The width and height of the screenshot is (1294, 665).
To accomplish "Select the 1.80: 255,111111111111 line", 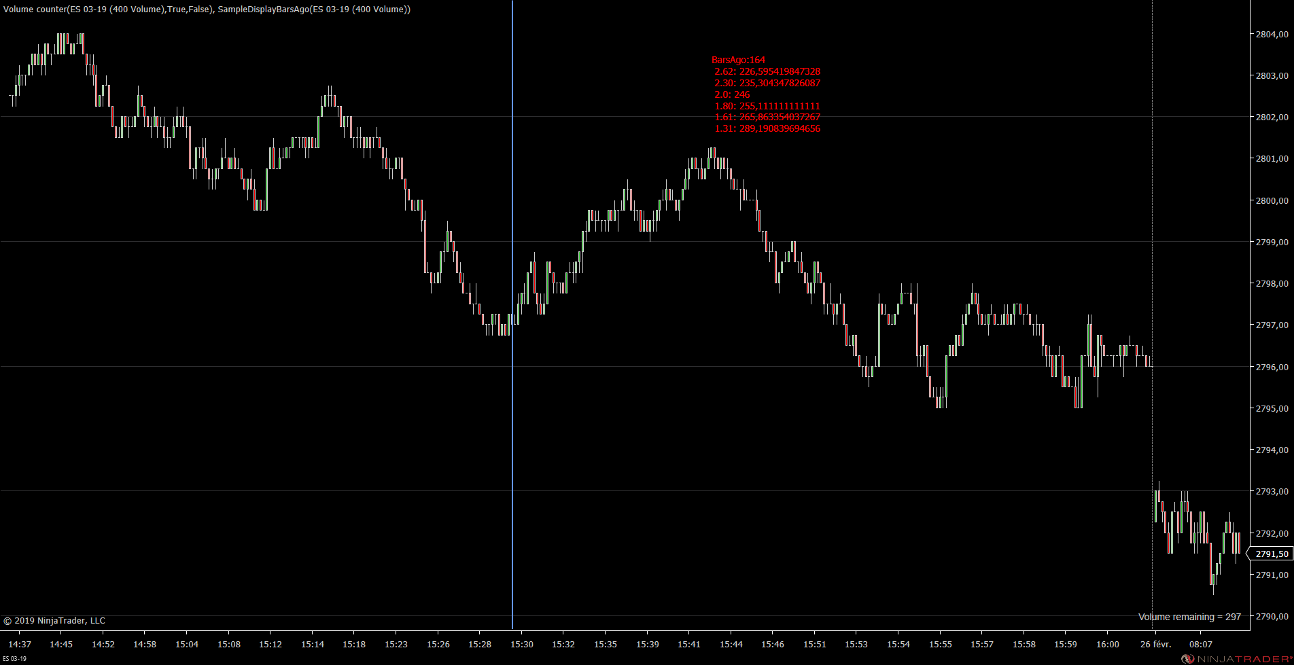I will (x=767, y=106).
